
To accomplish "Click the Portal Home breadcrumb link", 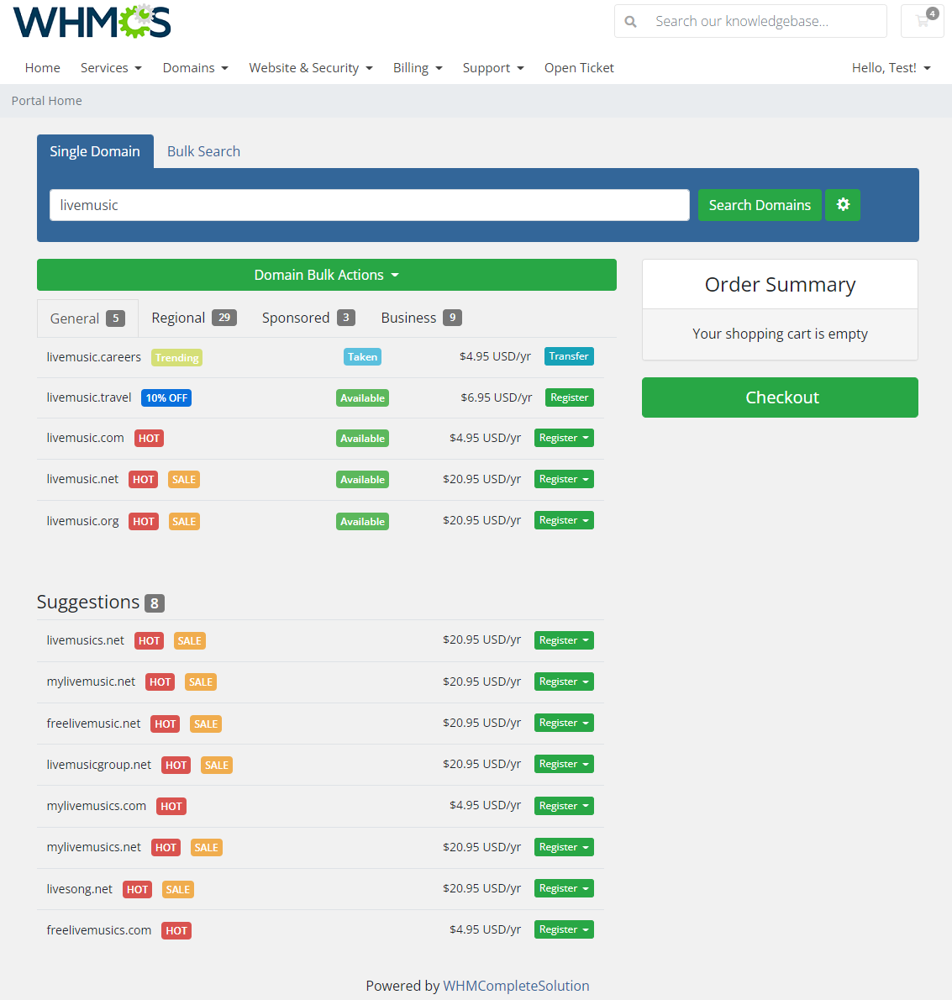I will pos(46,100).
